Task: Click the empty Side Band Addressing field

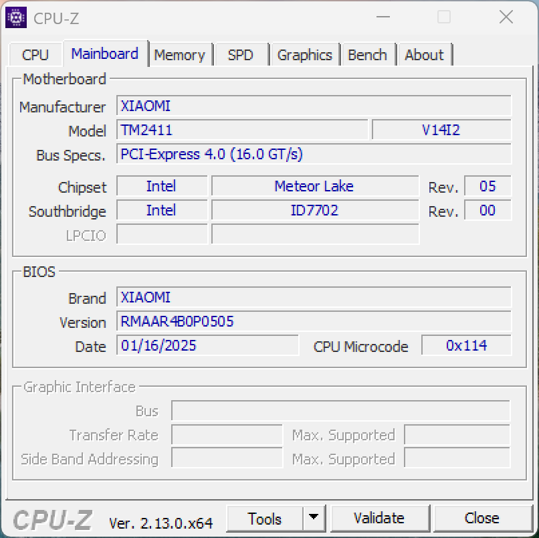Action: (227, 458)
